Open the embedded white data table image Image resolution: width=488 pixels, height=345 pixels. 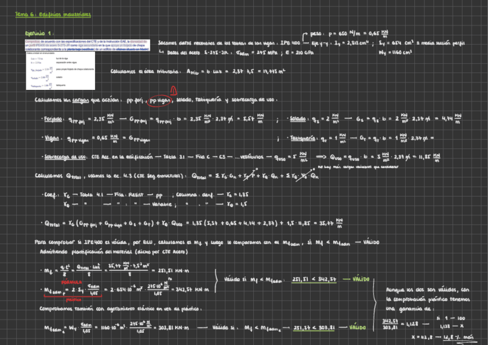coord(87,71)
